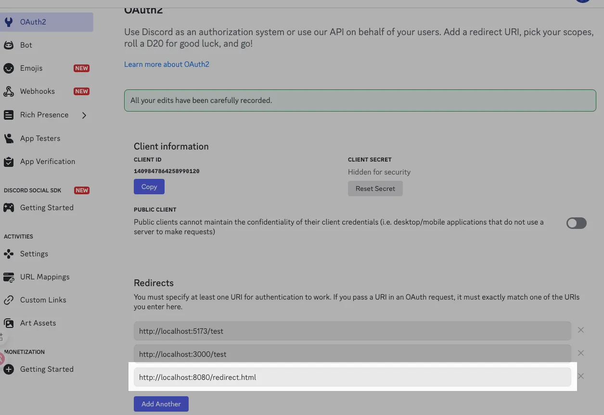Screen dimensions: 604x415
Task: Expand the Rich Presence submenu chevron
Action: [x=84, y=115]
